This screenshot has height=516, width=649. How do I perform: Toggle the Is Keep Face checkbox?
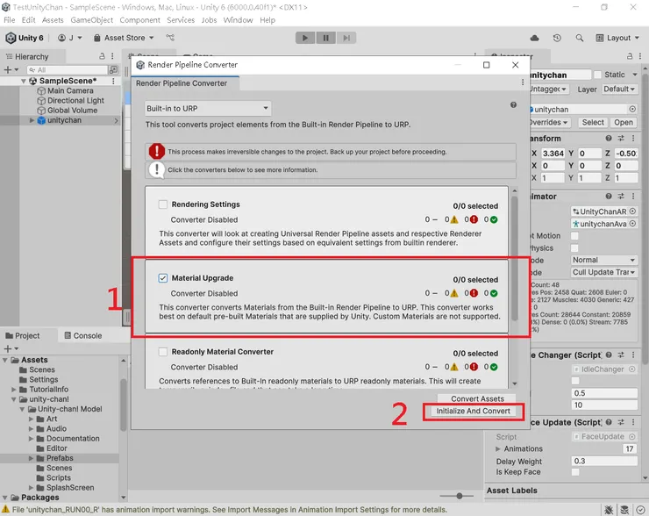pos(575,472)
